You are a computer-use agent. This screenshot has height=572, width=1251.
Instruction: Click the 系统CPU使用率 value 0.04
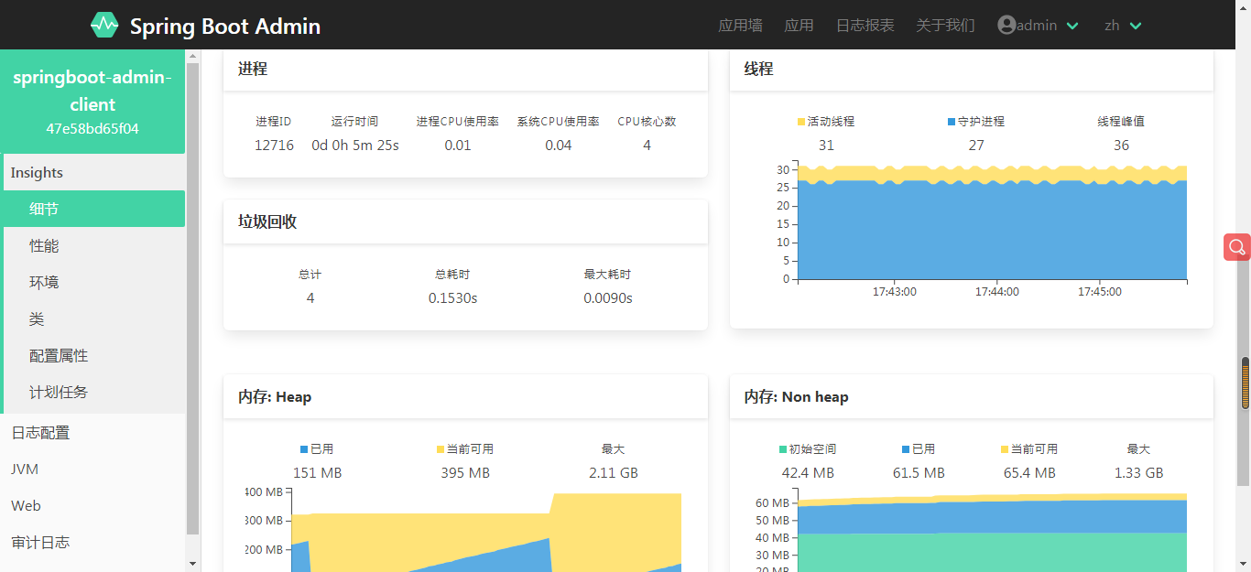pos(558,145)
